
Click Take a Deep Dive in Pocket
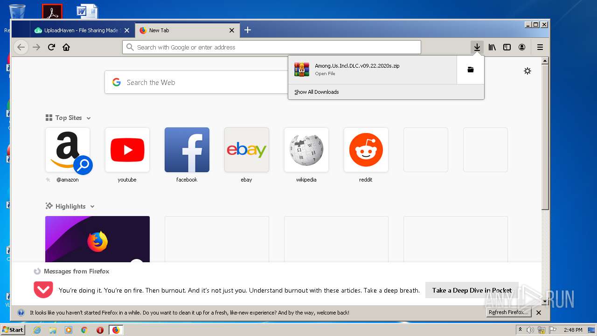pyautogui.click(x=472, y=290)
